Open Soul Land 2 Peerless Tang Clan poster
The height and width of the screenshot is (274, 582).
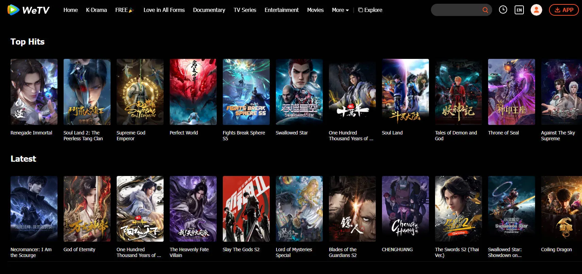87,92
